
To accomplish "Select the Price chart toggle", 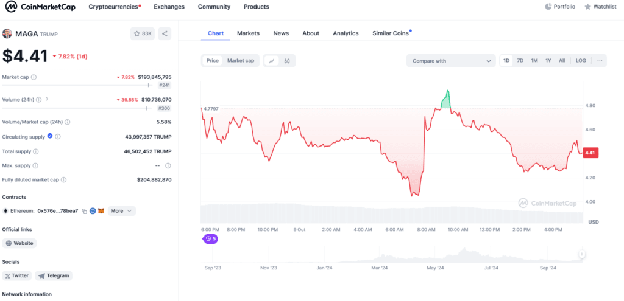I will click(x=213, y=61).
